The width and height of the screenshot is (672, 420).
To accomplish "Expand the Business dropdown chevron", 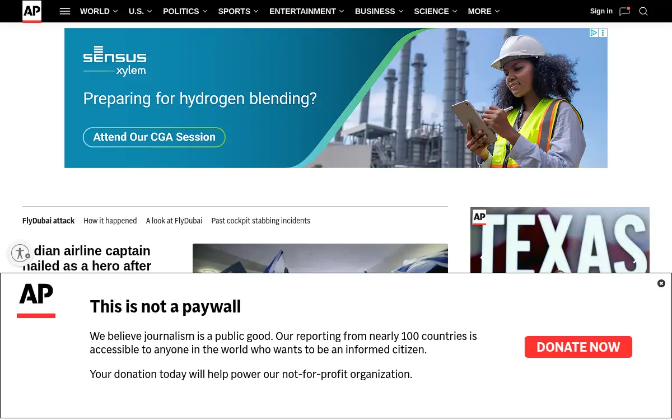I will tap(400, 11).
